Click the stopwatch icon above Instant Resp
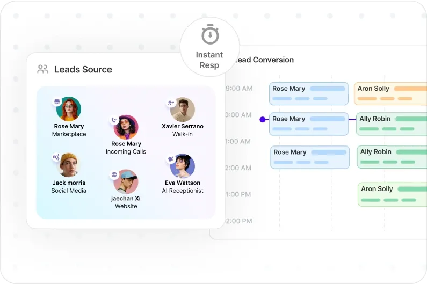 209,35
